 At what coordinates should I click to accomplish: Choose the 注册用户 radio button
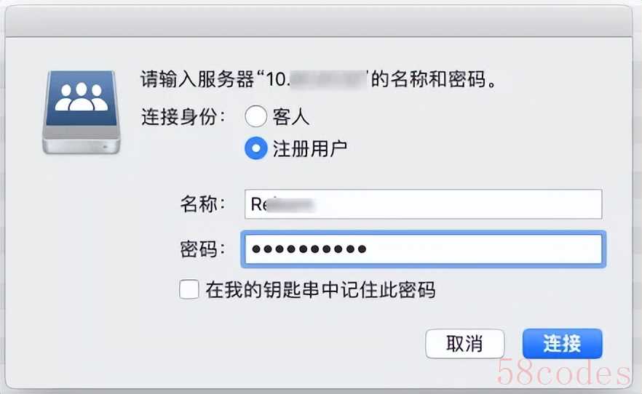point(255,149)
